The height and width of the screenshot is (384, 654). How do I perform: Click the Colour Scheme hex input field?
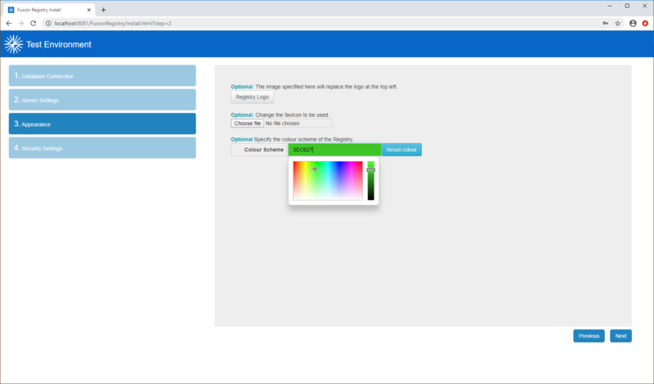(x=334, y=150)
